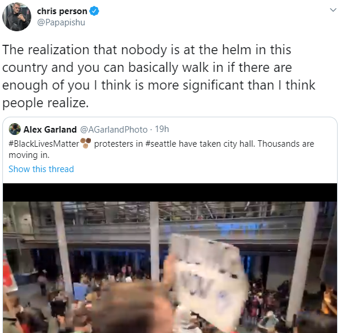340x333 pixels.
Task: Play the embedded protest video
Action: click(x=170, y=258)
